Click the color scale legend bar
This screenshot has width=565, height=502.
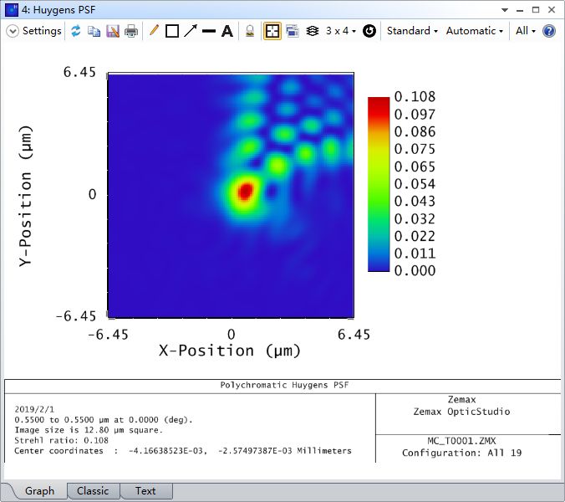point(379,184)
